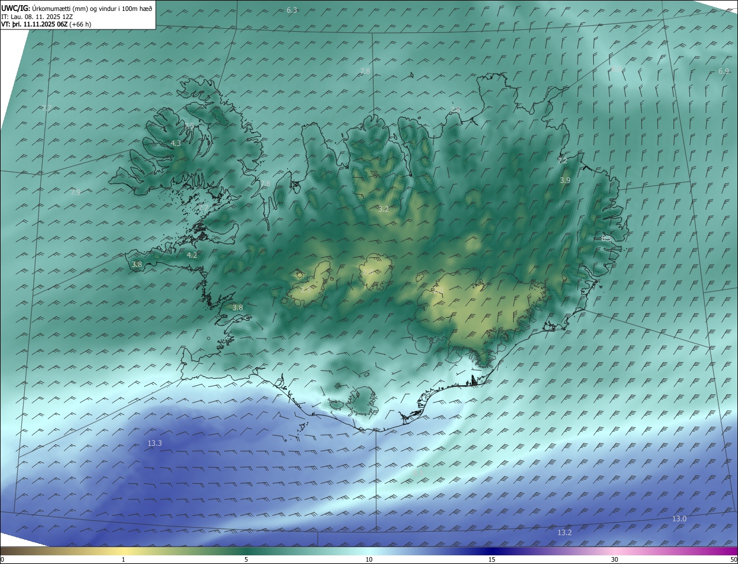Click the colorbar tick label 1

[123, 559]
